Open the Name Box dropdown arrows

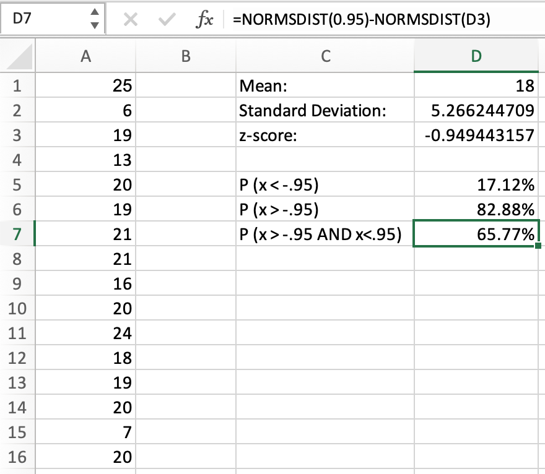pos(94,19)
